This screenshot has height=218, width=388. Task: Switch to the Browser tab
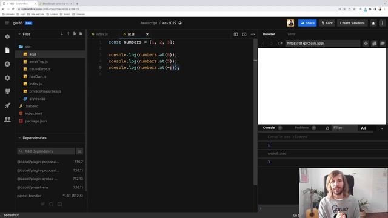(269, 34)
